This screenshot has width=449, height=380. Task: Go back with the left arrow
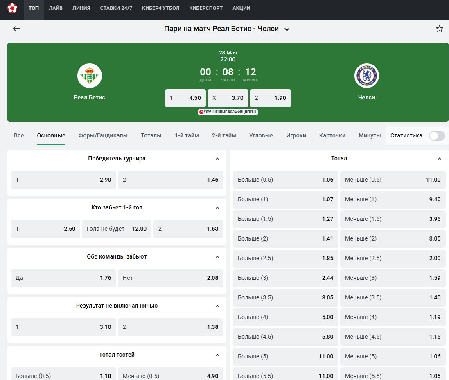coord(16,29)
